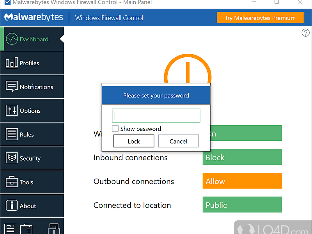This screenshot has height=234, width=312.
Task: Maximize the Main Panel window
Action: point(277,2)
